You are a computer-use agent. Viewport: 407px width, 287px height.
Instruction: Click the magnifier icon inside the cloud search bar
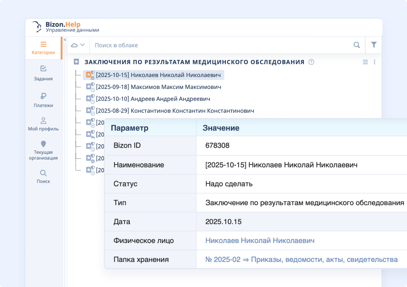pyautogui.click(x=356, y=44)
